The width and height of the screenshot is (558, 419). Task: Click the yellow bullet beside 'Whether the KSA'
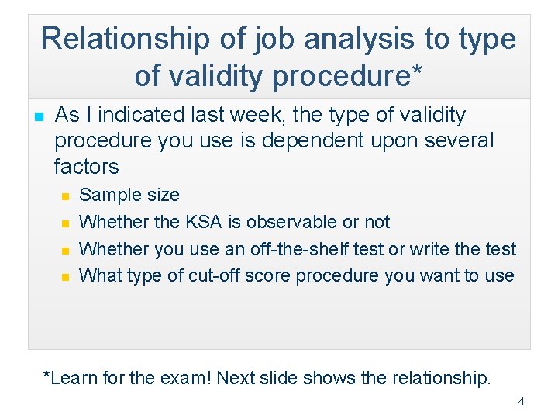(66, 223)
